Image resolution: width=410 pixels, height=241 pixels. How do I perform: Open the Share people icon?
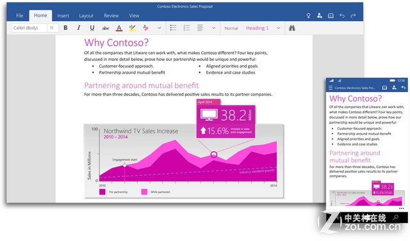(x=320, y=15)
